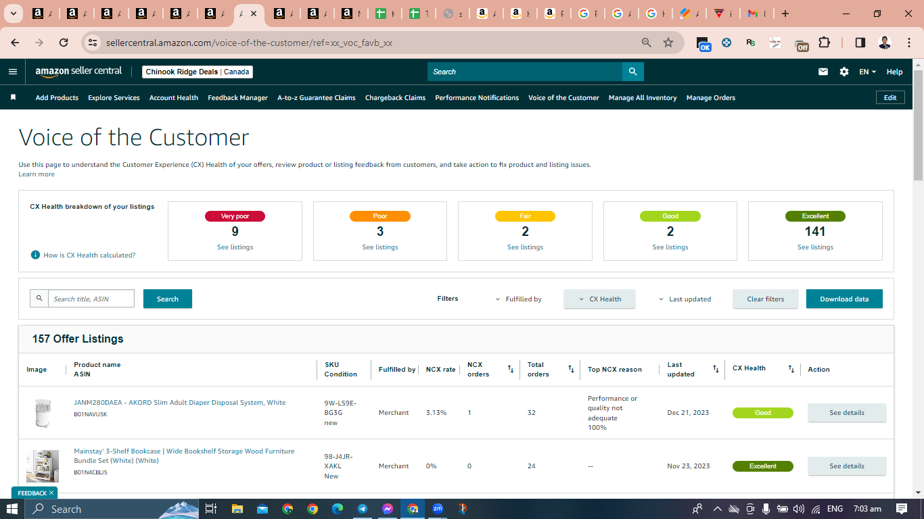Screen dimensions: 924x519
Task: Click the zoom magnifier icon in the address bar
Action: tap(647, 43)
